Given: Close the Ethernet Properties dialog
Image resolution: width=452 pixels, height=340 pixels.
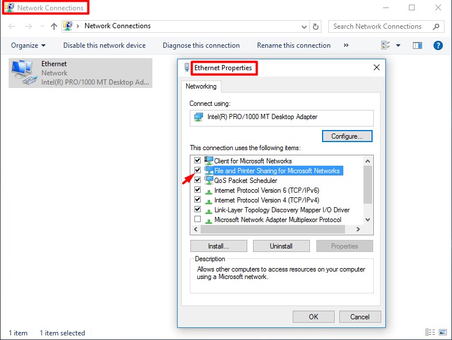Looking at the screenshot, I should 377,67.
